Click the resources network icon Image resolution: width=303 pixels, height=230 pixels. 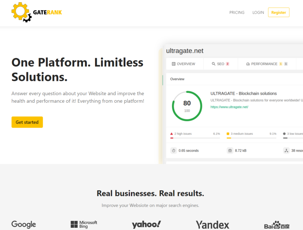[286, 150]
